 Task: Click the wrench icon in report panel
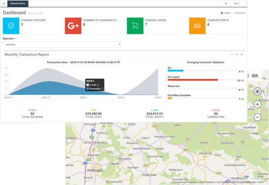pyautogui.click(x=237, y=54)
